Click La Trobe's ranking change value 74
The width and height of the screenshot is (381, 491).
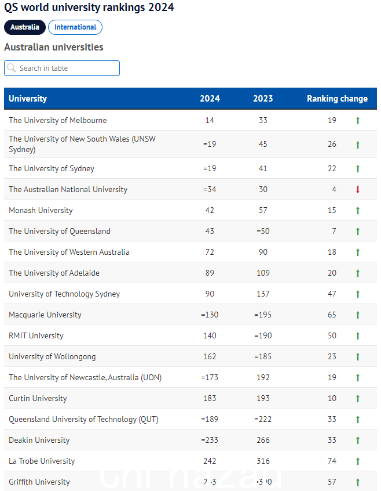[332, 461]
